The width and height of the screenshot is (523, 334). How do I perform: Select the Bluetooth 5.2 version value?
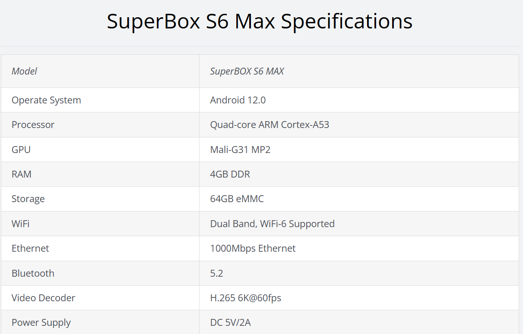coord(216,273)
